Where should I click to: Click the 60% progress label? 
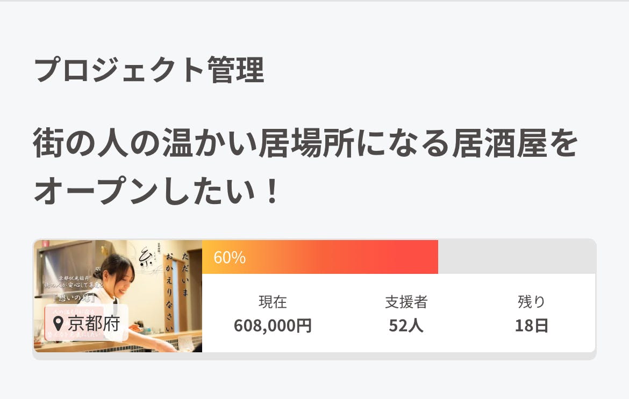(x=230, y=258)
